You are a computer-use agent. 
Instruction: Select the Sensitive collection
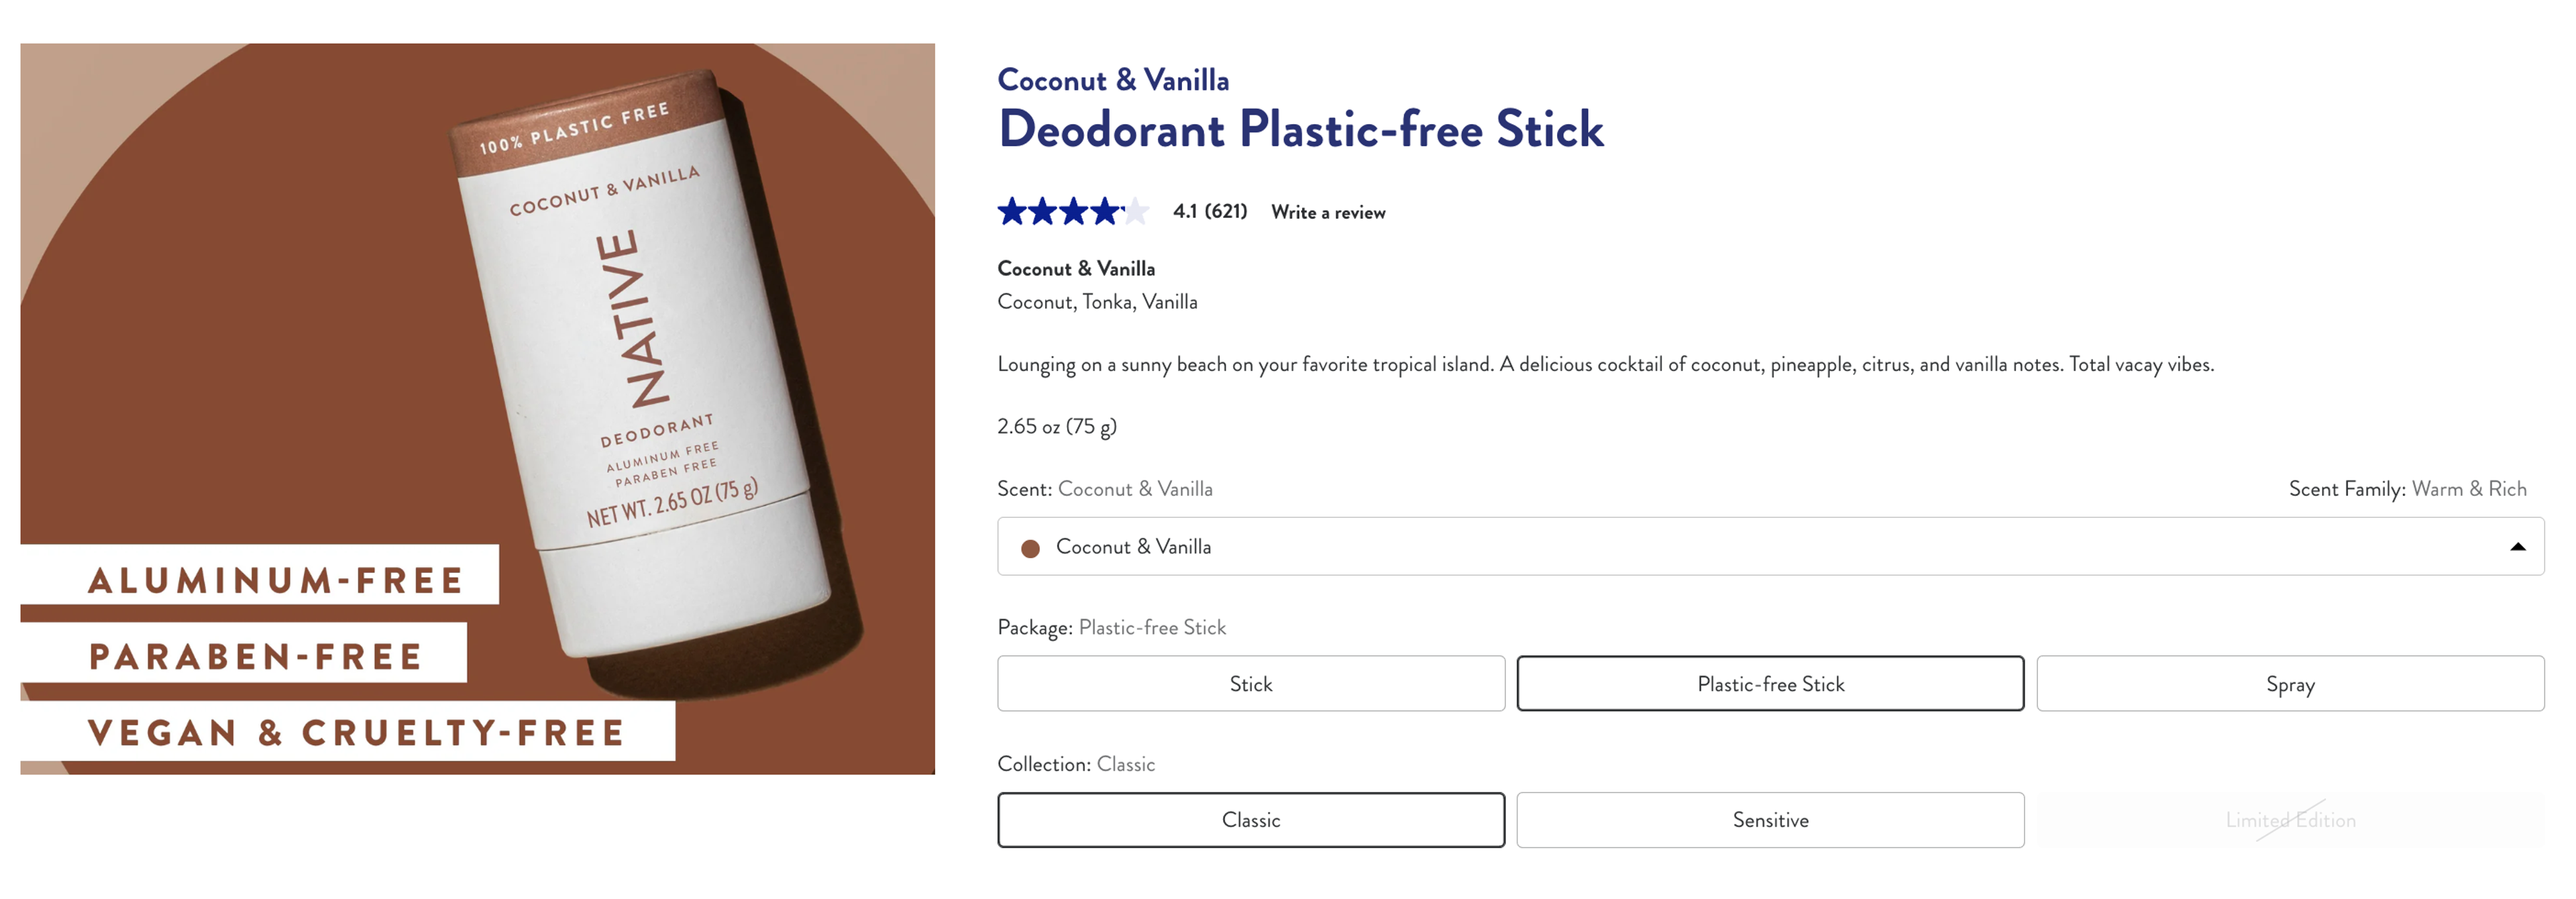click(1770, 819)
